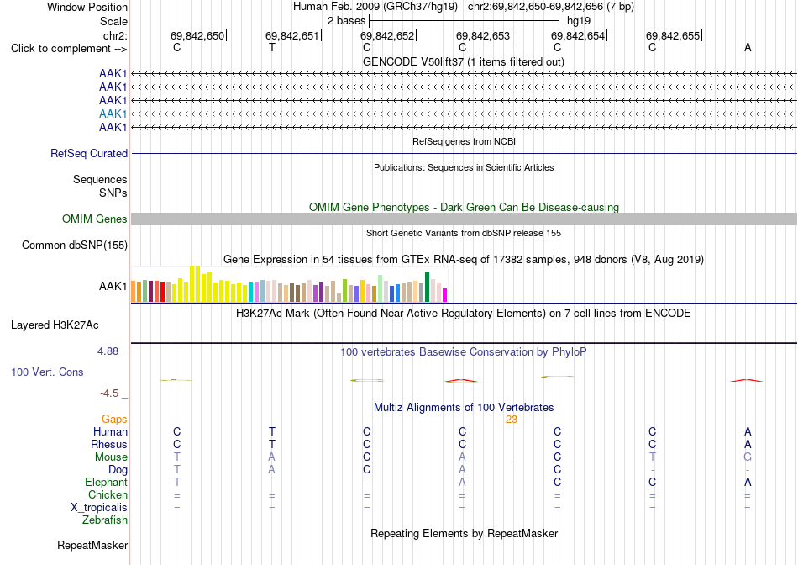The width and height of the screenshot is (798, 565).
Task: Open 'Short Genetic Variants from dbSNP' title
Action: coord(464,233)
